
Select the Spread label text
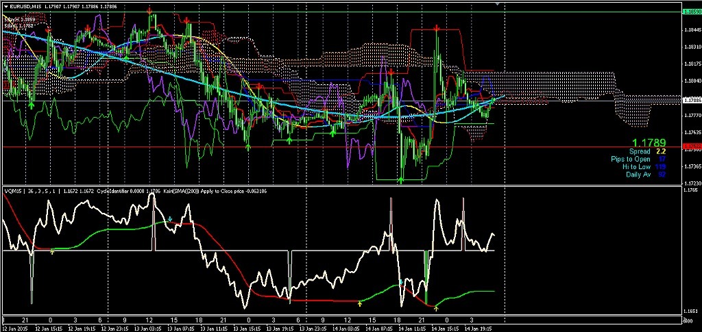click(640, 151)
